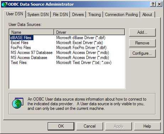Click the Add... button
Screen dimensions: 164x134
click(142, 32)
